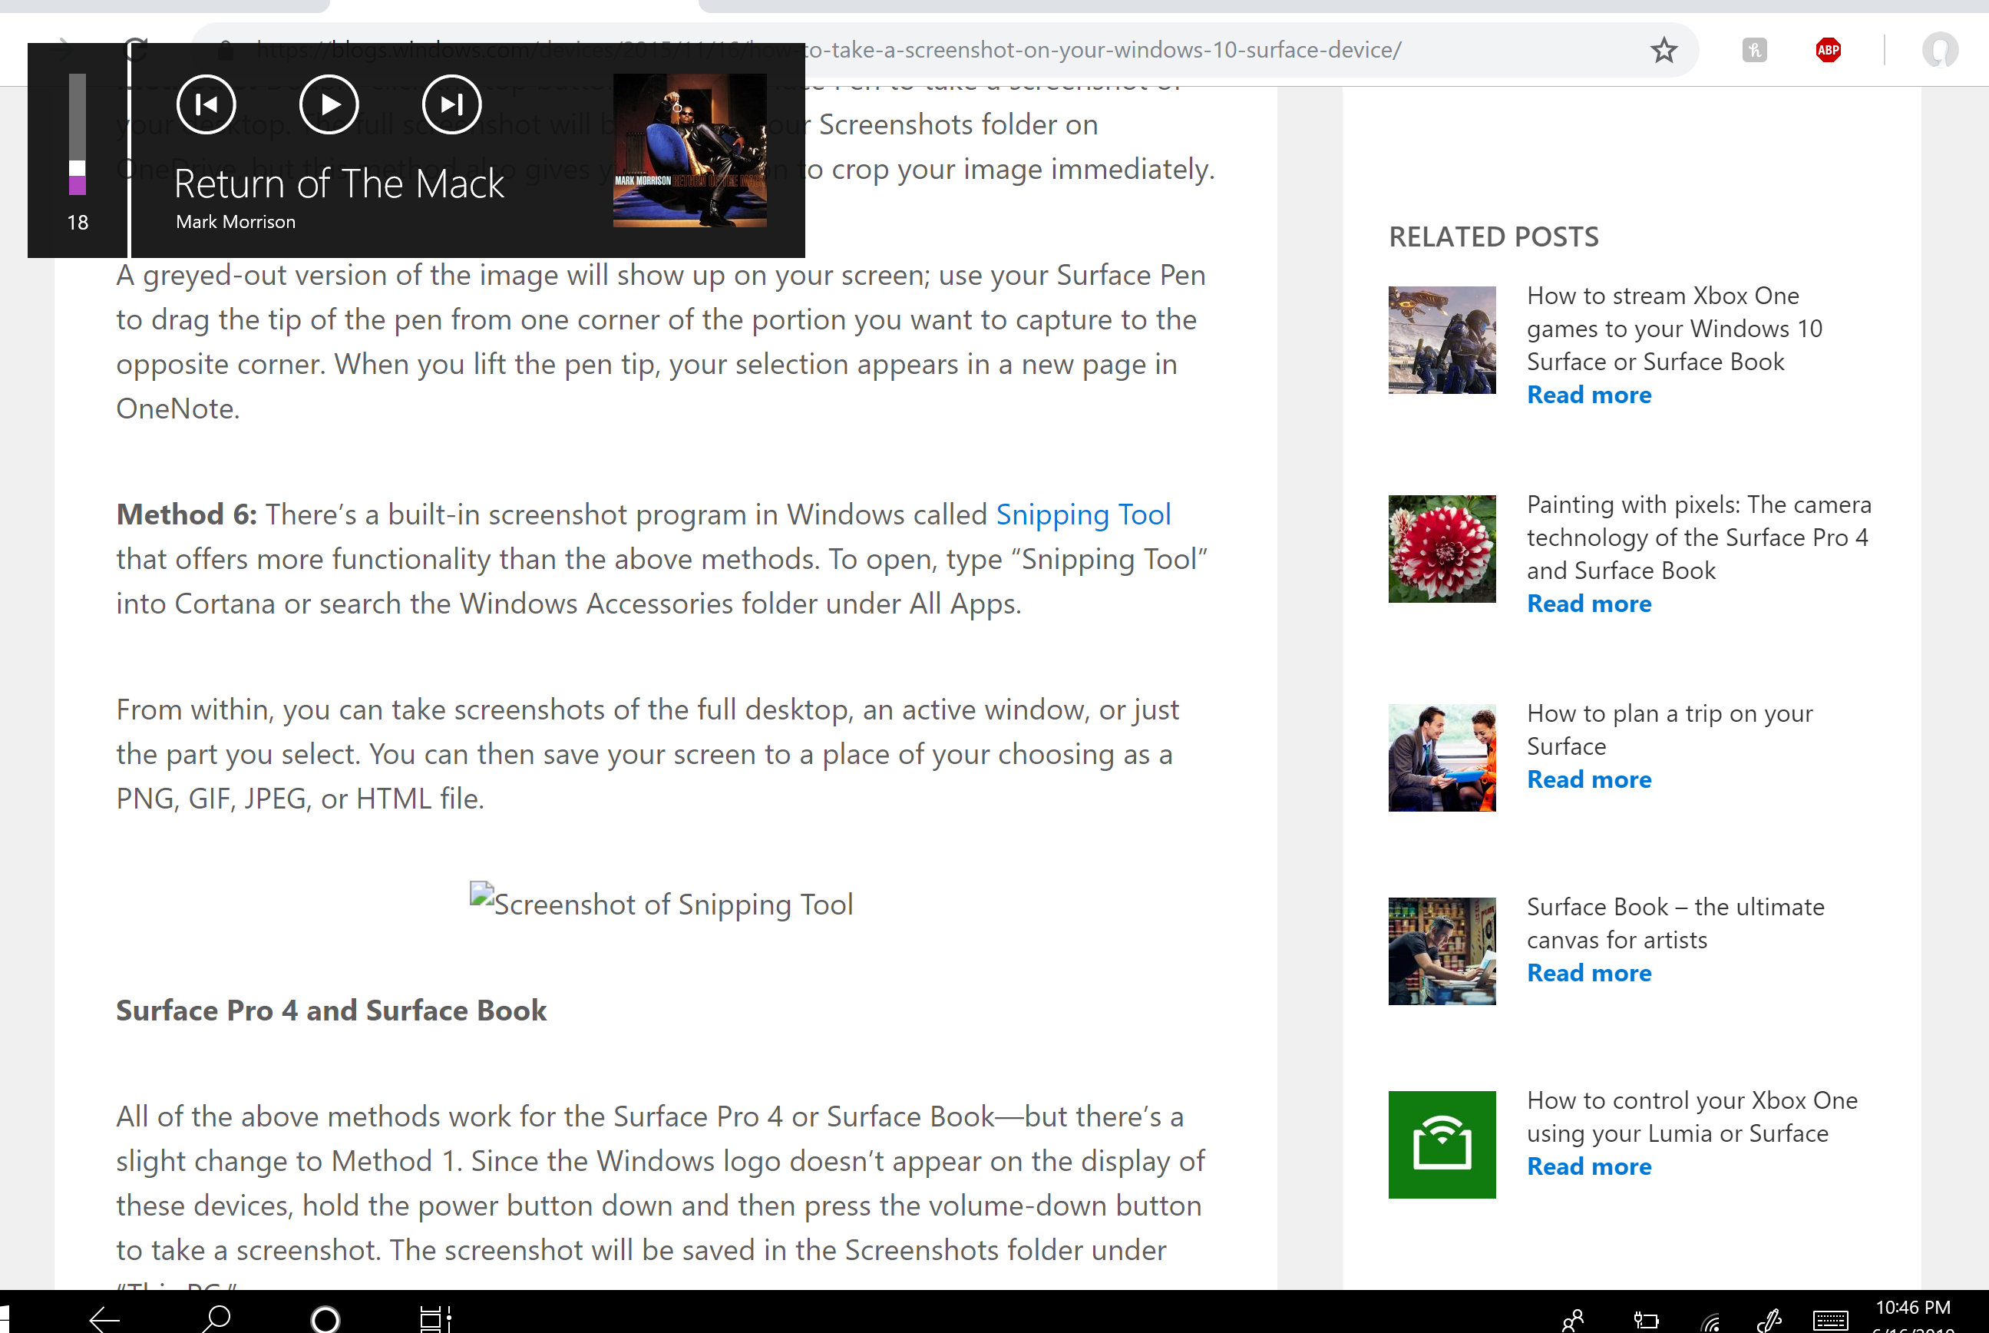Click the Windows Search taskbar icon

216,1315
